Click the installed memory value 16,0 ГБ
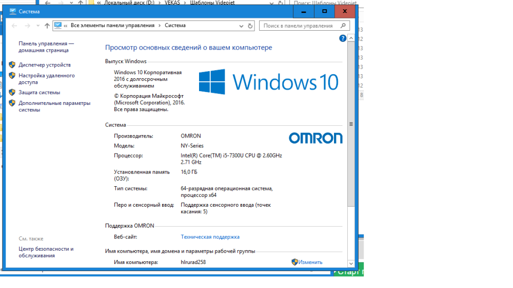 pyautogui.click(x=189, y=172)
